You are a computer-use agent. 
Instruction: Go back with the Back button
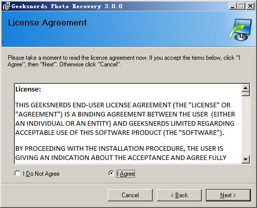click(x=179, y=195)
